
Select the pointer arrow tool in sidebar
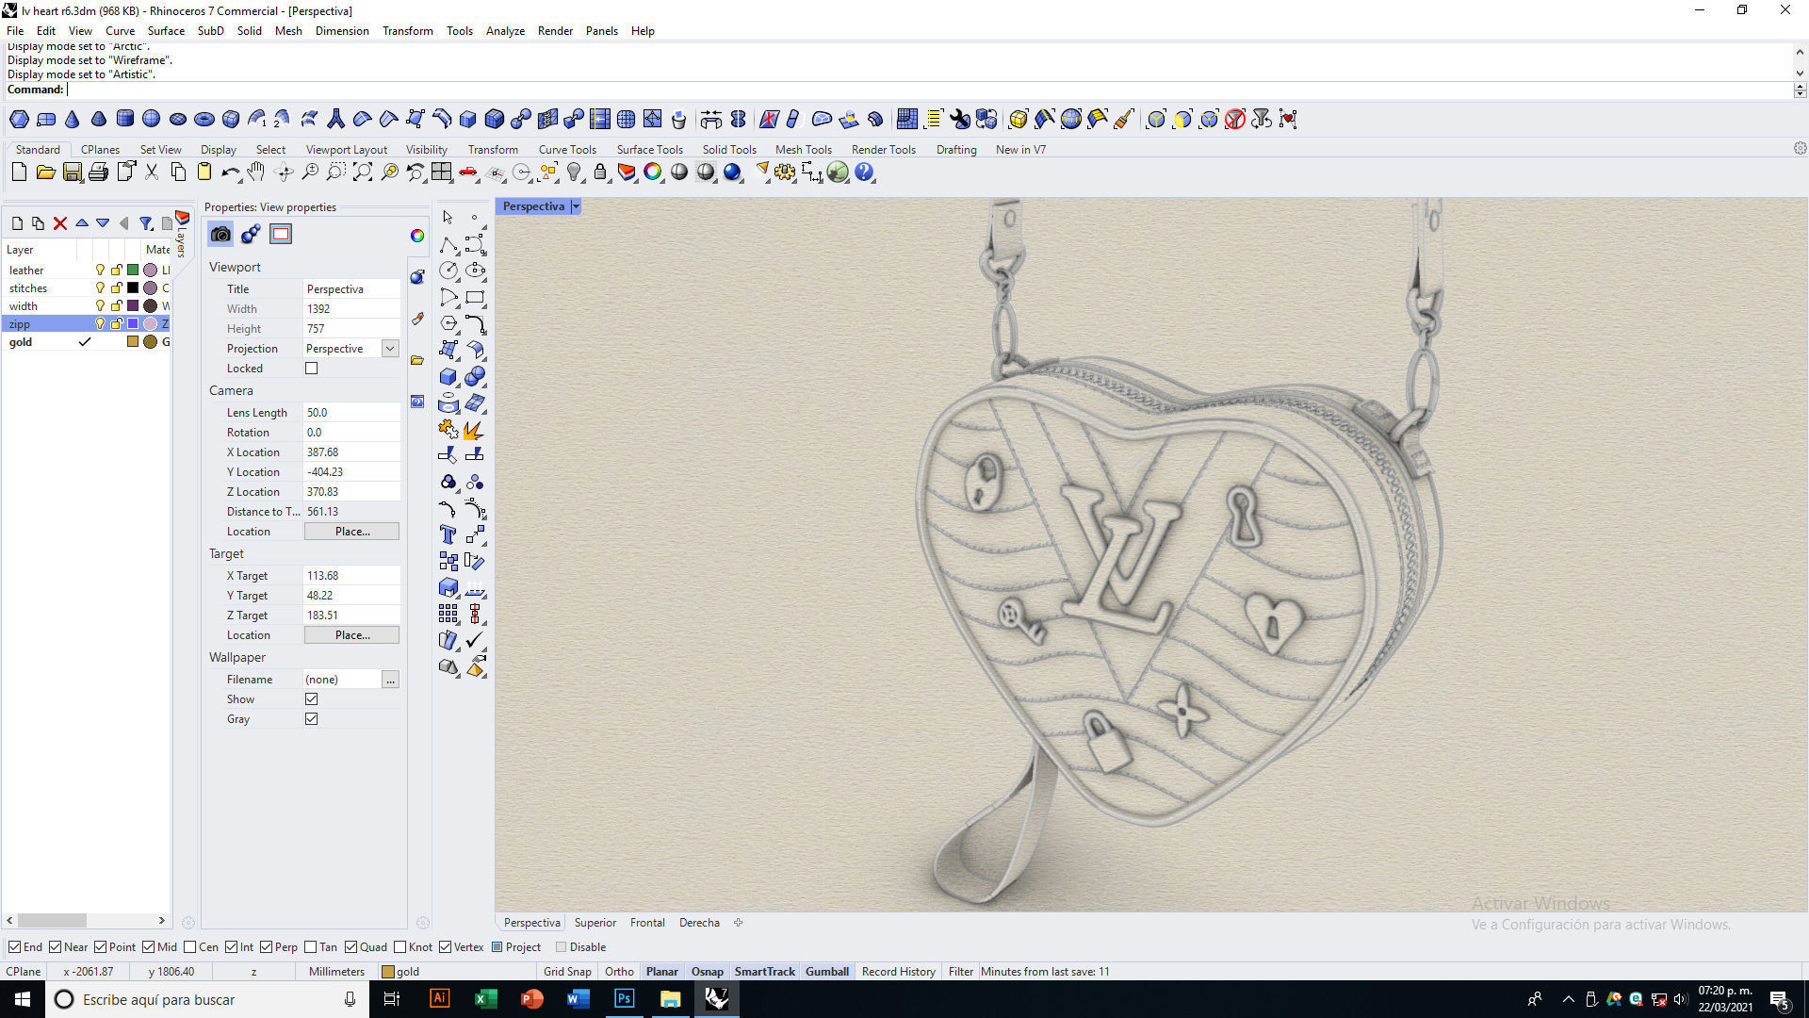[x=448, y=218]
